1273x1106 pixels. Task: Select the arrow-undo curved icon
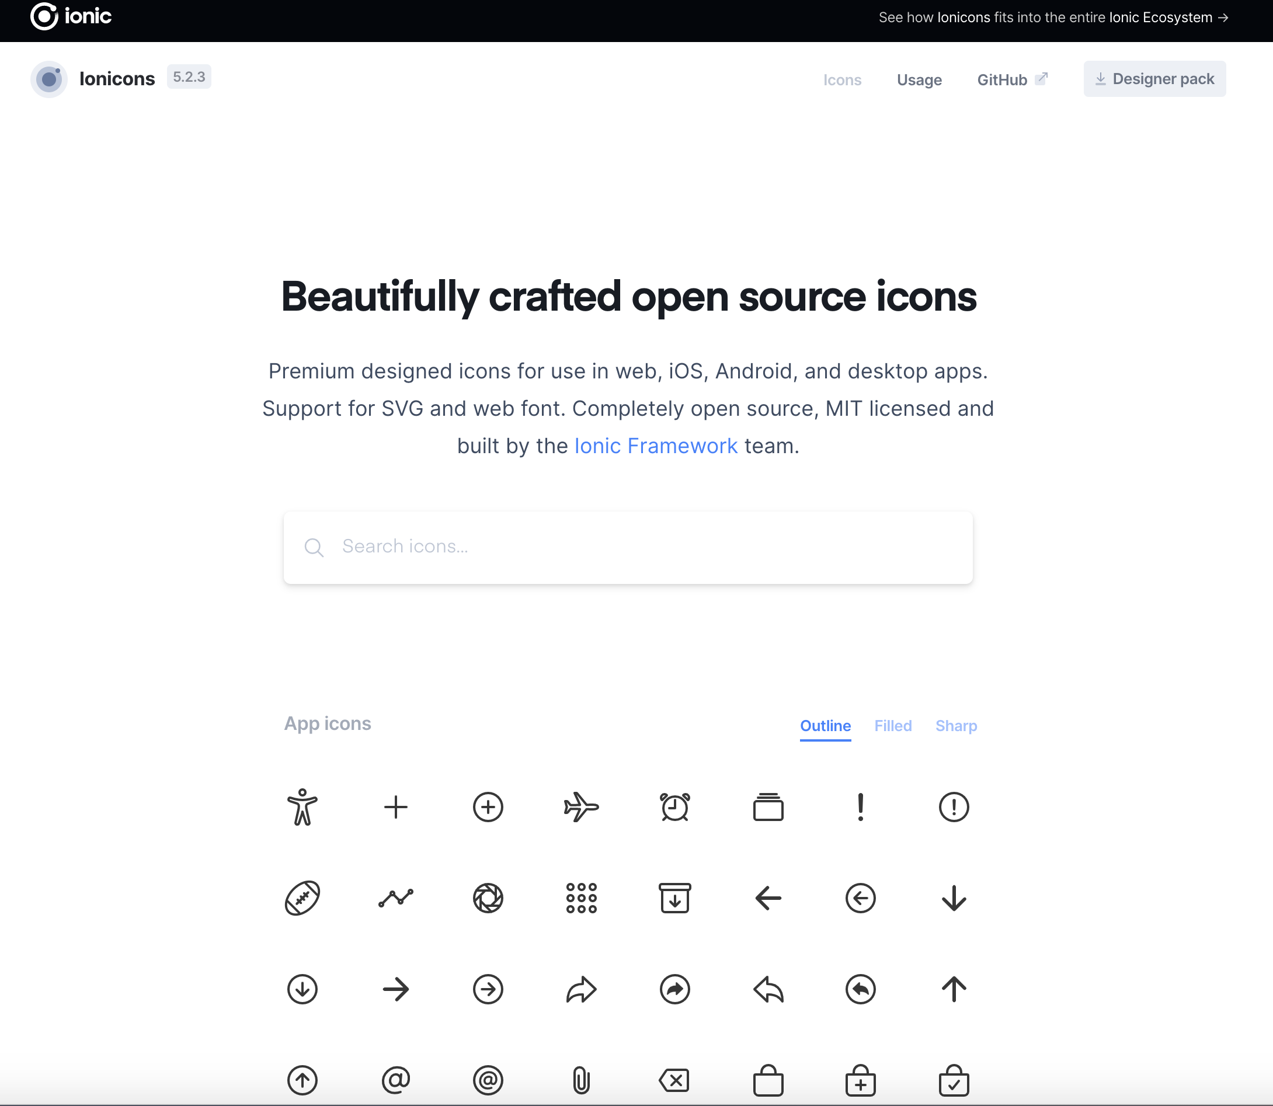(768, 989)
